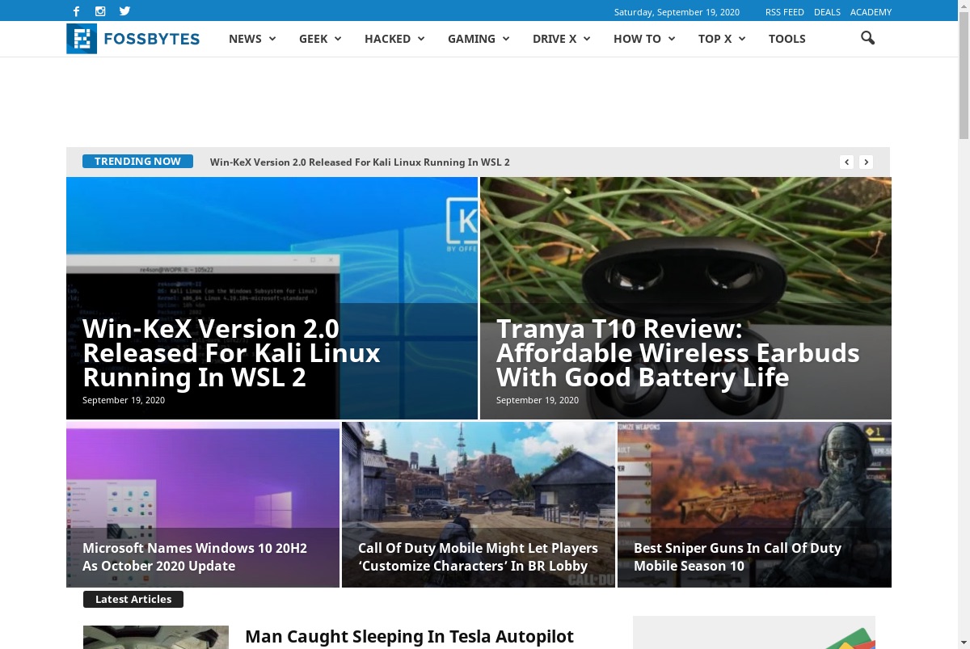Click the Fossbytes logo
Screen dimensions: 970x649
[x=133, y=39]
